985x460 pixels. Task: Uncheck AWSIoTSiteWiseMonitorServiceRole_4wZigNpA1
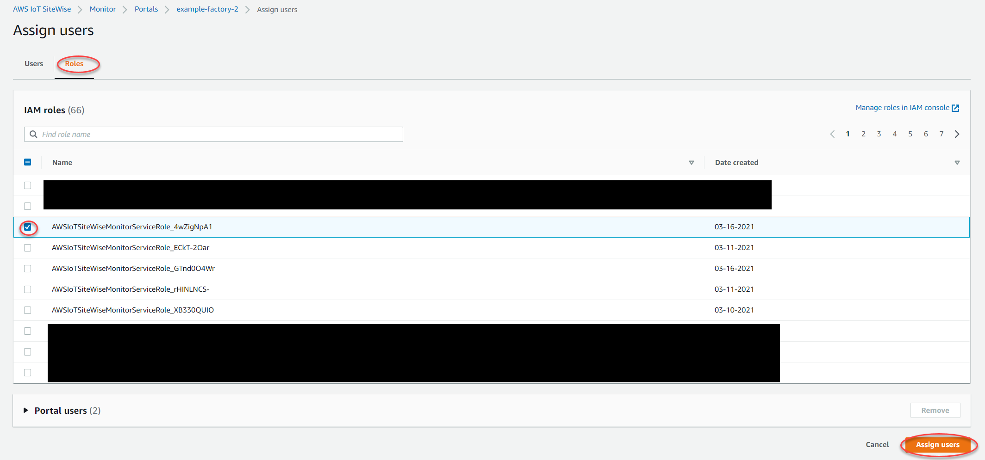click(27, 227)
